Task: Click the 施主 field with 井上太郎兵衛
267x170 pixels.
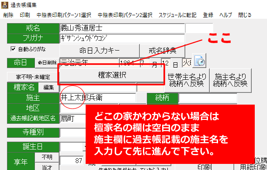Action: tap(98, 98)
